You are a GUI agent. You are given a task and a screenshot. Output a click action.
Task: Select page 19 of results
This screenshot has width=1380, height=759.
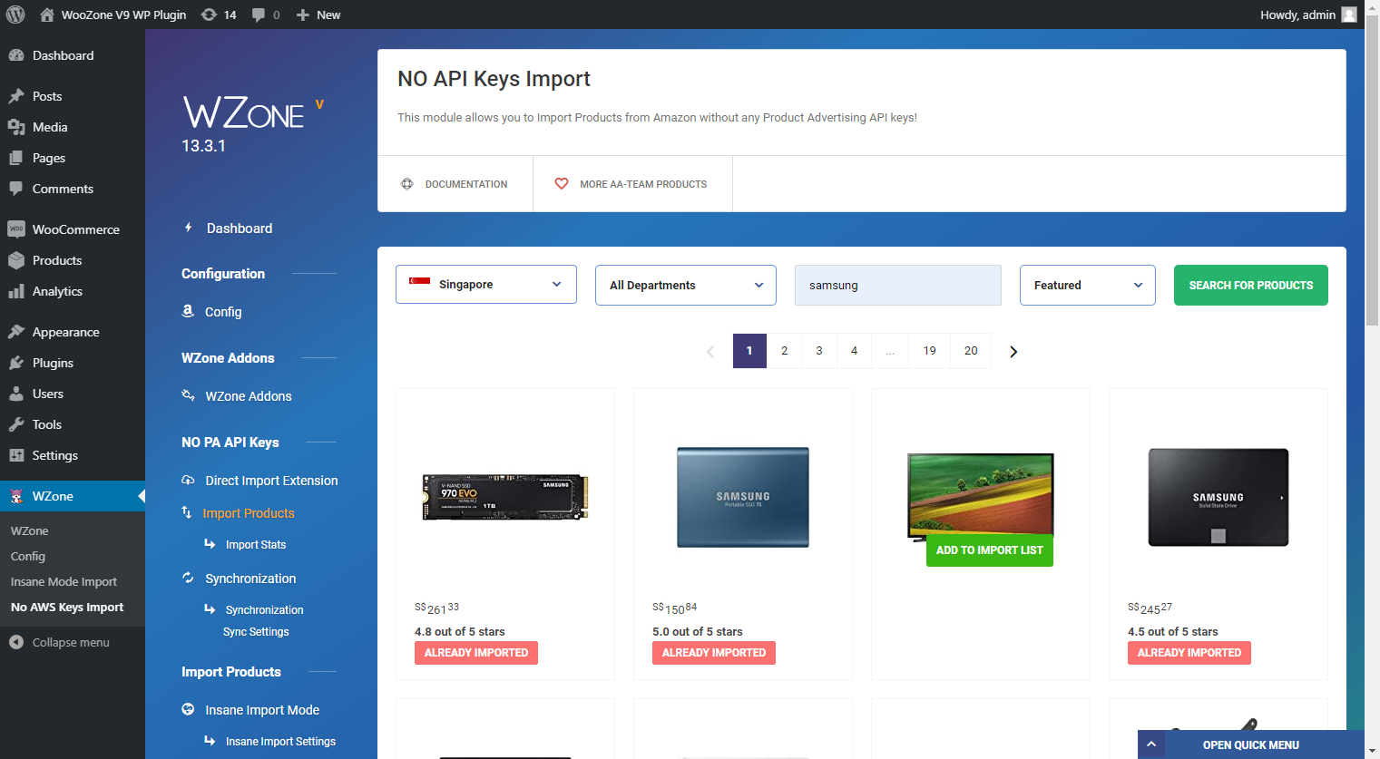[x=930, y=351]
